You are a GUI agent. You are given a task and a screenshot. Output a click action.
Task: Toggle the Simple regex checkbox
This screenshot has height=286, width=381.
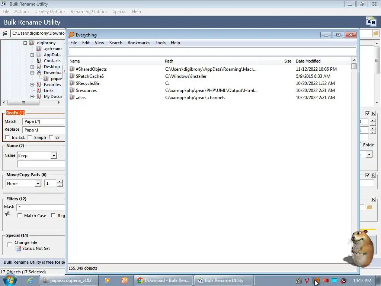(30, 137)
